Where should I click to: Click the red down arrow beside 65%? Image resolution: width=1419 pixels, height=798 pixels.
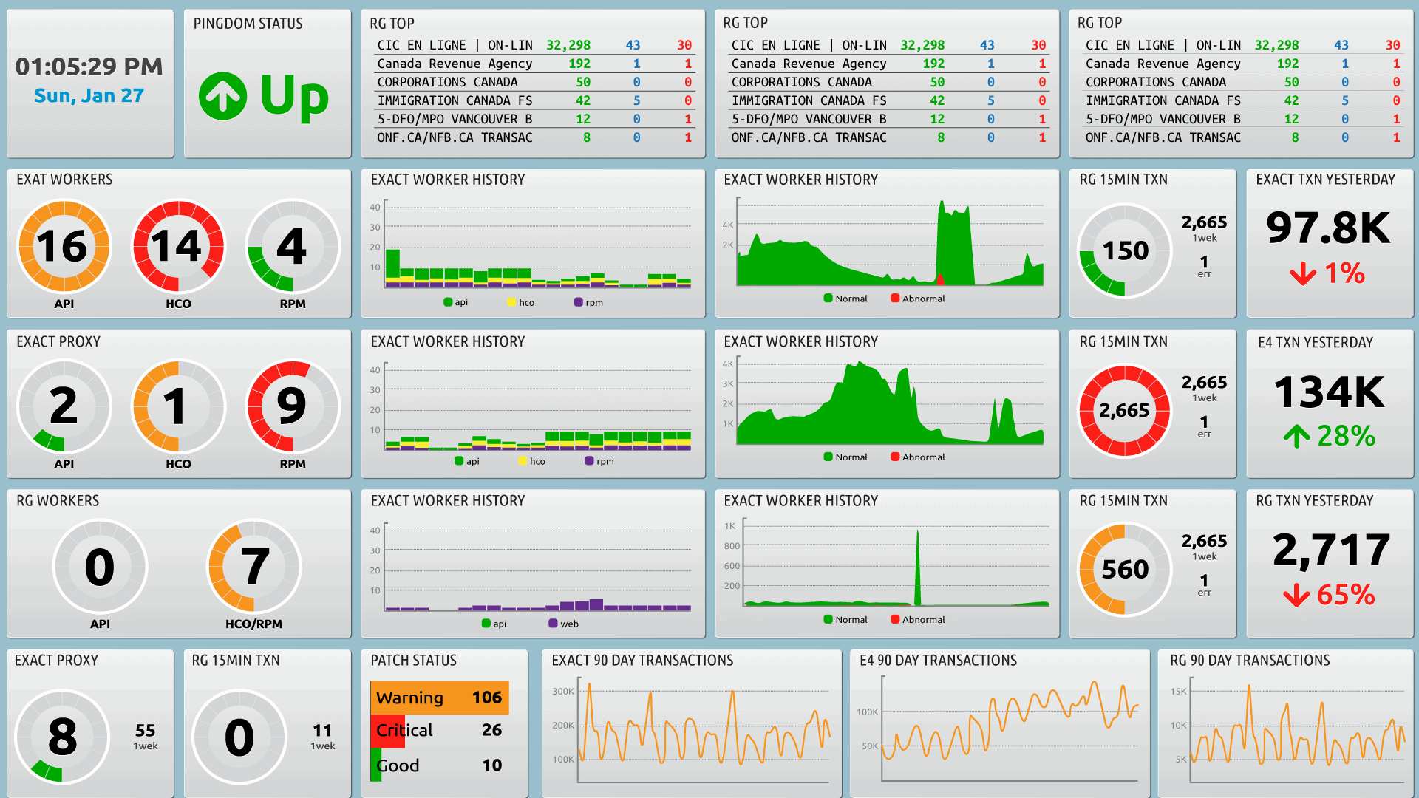point(1296,596)
